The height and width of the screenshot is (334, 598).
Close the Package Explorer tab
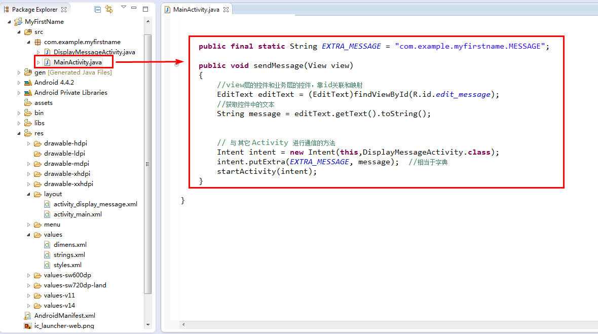click(x=64, y=10)
